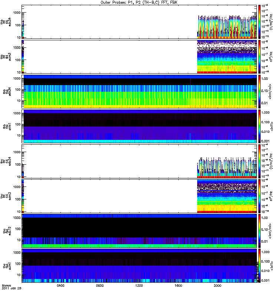Click the thb fff scm3 spectrogram data after 1800
Image resolution: width=278 pixels, height=296 pixels.
(x=227, y=57)
